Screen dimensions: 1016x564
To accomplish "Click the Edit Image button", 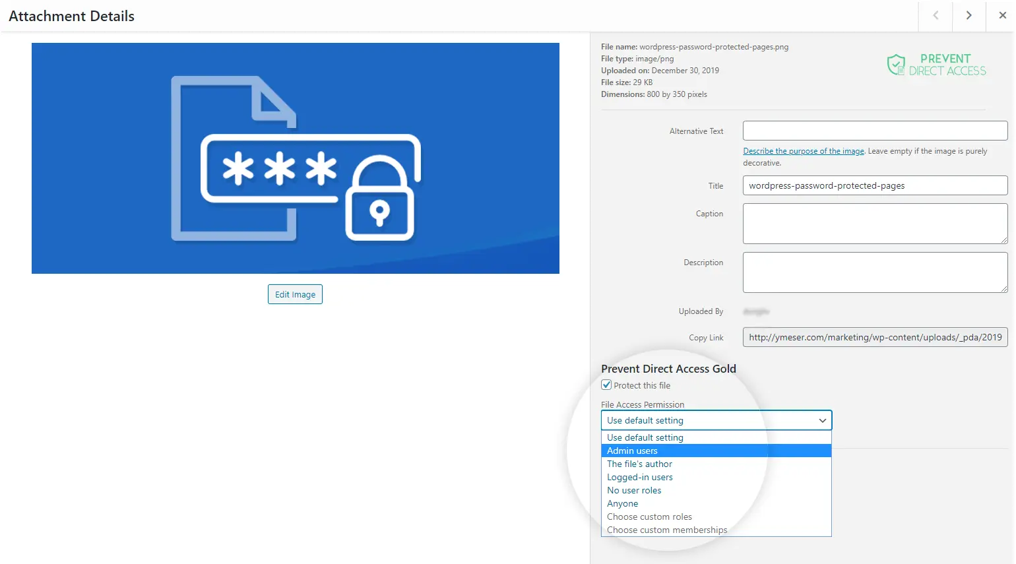I will point(295,294).
